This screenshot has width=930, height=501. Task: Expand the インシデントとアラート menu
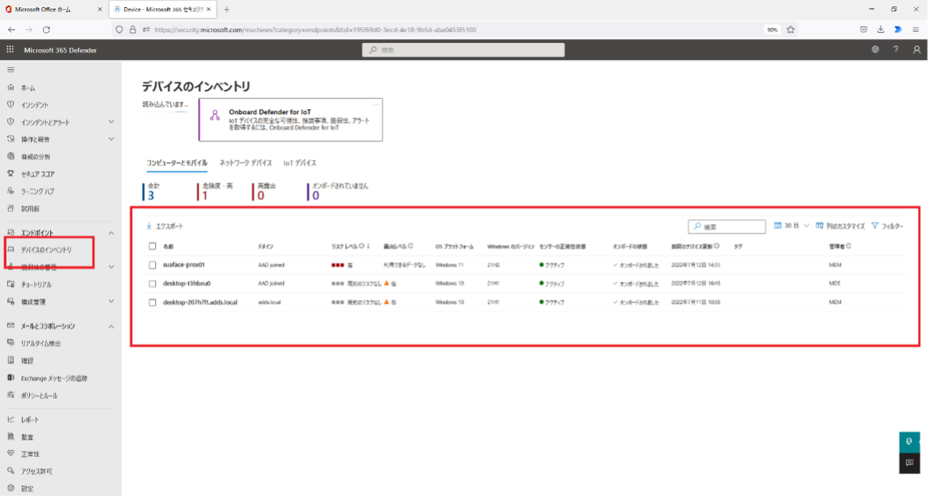tap(111, 122)
